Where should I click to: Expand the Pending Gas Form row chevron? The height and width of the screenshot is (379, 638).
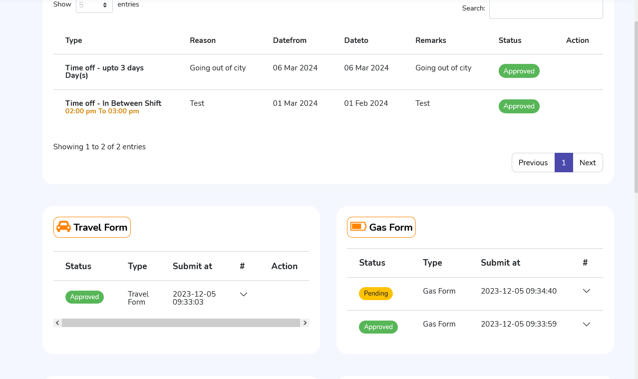[587, 291]
